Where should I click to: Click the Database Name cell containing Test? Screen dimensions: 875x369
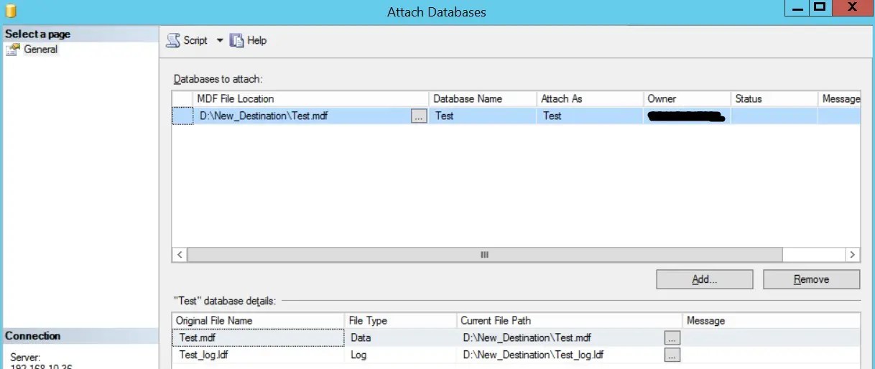[483, 116]
